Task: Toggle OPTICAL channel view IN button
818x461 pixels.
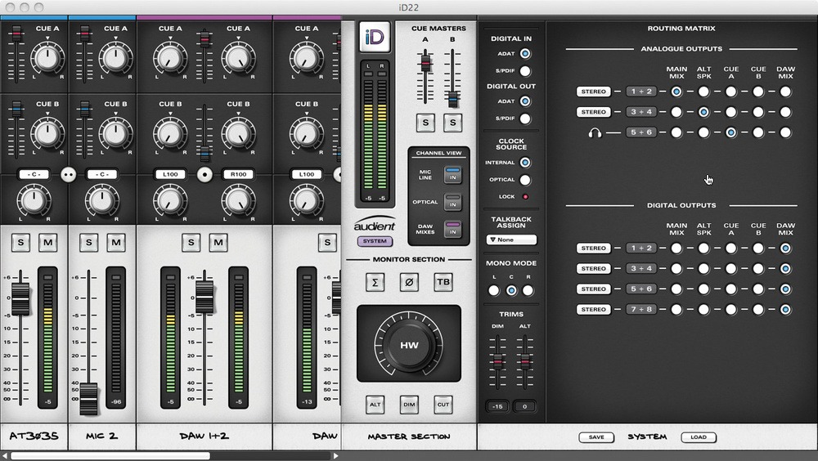Action: click(x=452, y=202)
